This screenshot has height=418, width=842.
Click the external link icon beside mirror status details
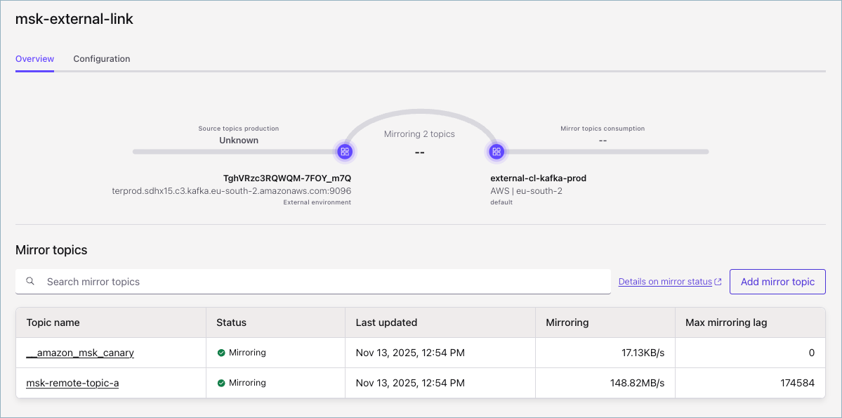click(x=717, y=280)
